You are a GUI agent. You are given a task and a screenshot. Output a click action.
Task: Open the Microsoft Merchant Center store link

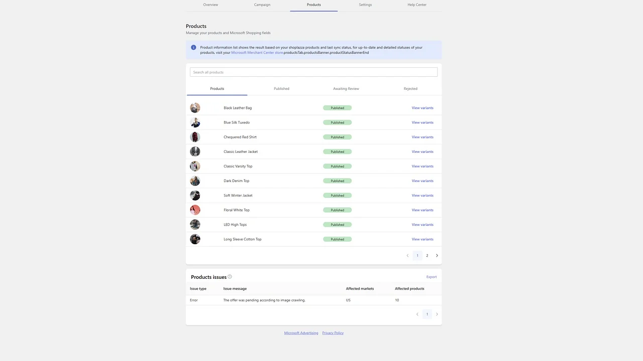point(257,52)
